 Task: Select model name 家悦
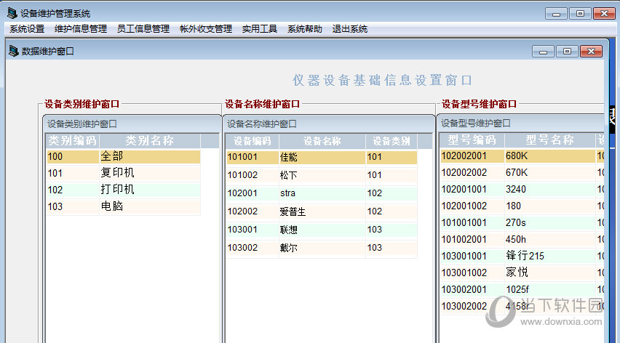pos(549,273)
